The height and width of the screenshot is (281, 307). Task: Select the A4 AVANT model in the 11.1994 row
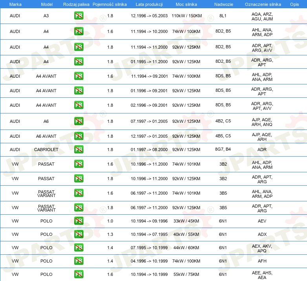[x=46, y=76]
